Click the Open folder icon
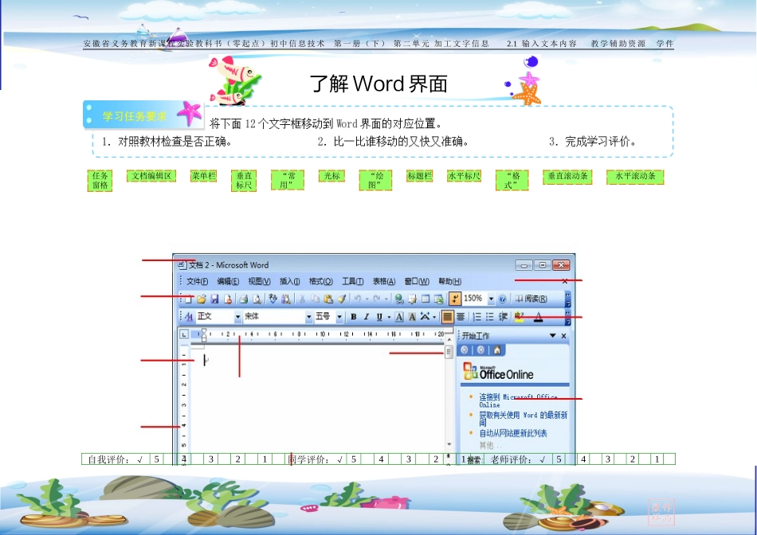The image size is (757, 535). (202, 299)
